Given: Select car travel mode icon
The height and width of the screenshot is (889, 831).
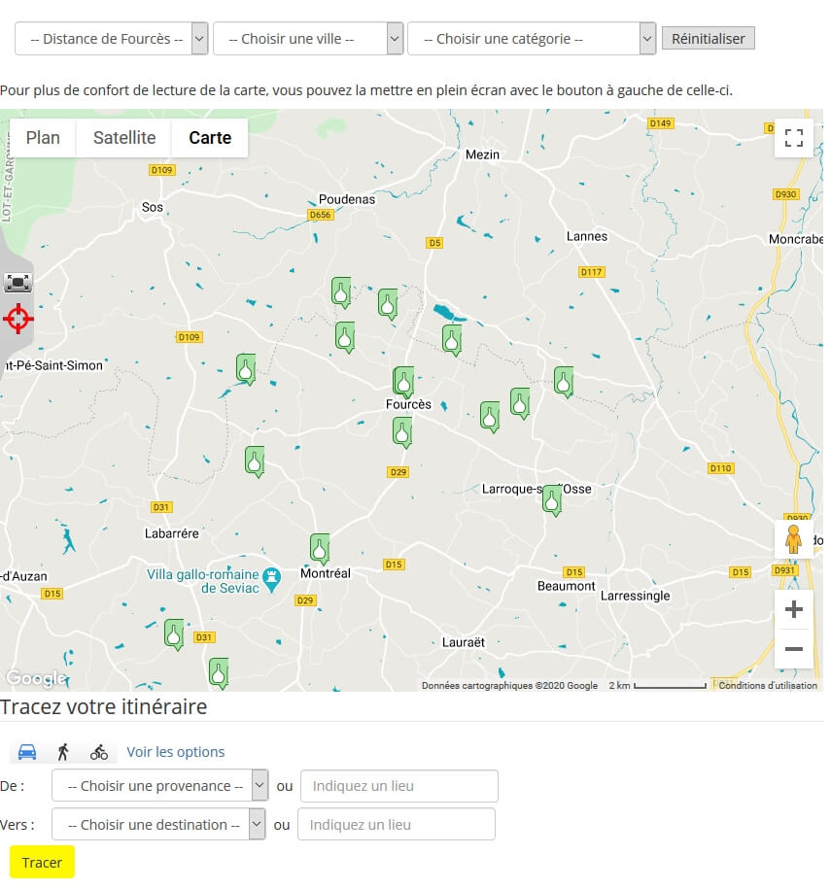Looking at the screenshot, I should (x=27, y=752).
